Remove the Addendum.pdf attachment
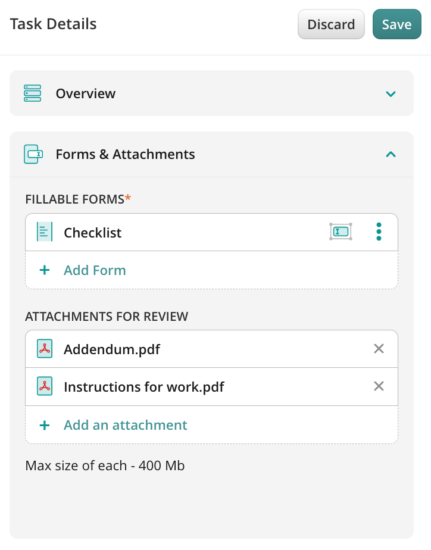 pyautogui.click(x=379, y=349)
